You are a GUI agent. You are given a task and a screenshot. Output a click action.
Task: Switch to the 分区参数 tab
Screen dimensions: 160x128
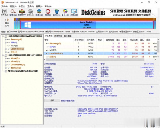[48, 36]
